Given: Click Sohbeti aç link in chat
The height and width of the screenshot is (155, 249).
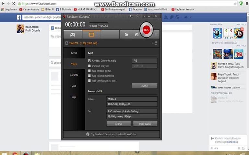Looking at the screenshot, I should (232, 142).
